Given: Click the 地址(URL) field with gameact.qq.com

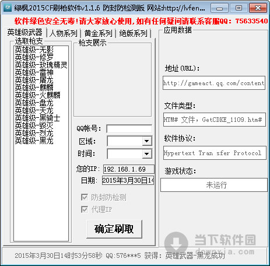Looking at the screenshot, I should [214, 83].
